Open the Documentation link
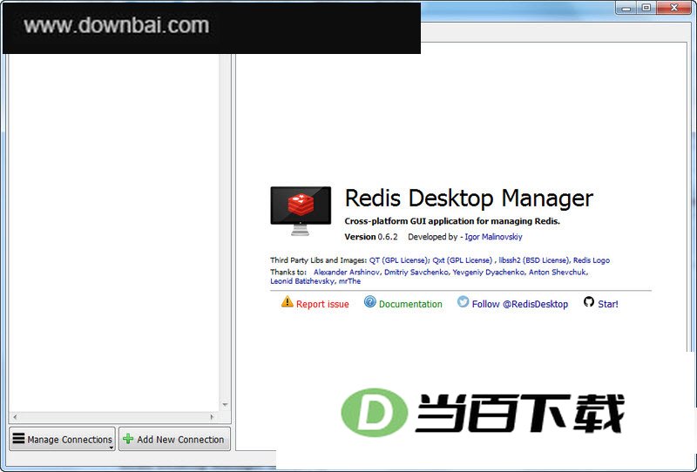 [410, 304]
